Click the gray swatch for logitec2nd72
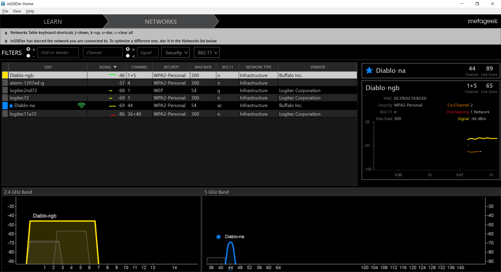The image size is (501, 272). click(5, 90)
